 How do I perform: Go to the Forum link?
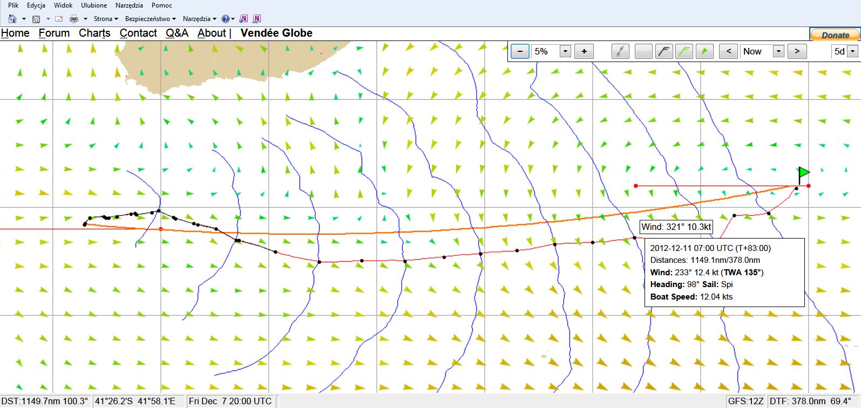[54, 33]
